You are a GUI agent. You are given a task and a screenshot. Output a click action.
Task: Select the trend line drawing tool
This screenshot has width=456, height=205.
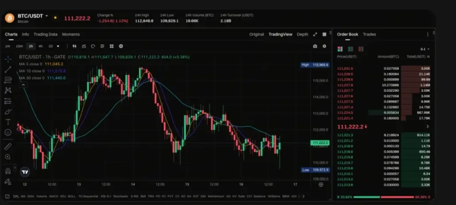pyautogui.click(x=8, y=69)
